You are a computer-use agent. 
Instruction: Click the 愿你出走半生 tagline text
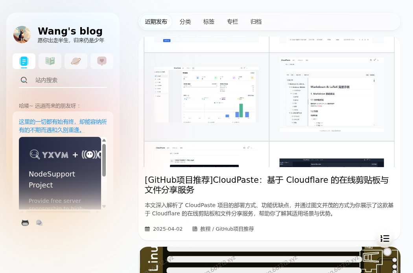point(71,40)
